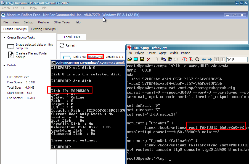
Task: Next page down arrow icon in IrfanView
Action: click(x=223, y=59)
